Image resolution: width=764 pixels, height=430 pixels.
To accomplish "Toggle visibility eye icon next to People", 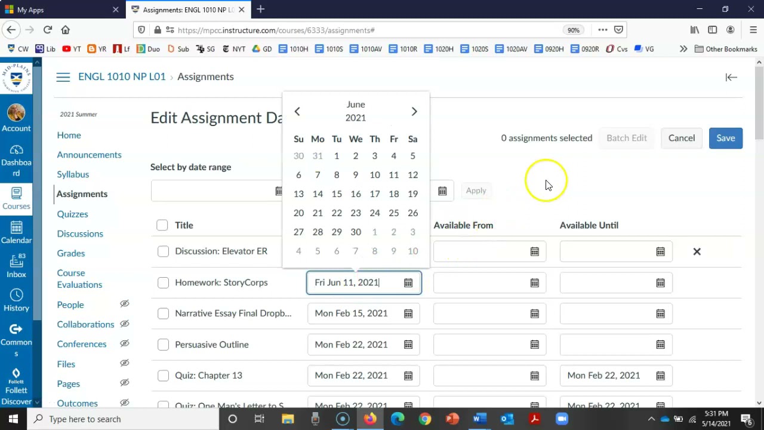I will [x=124, y=304].
